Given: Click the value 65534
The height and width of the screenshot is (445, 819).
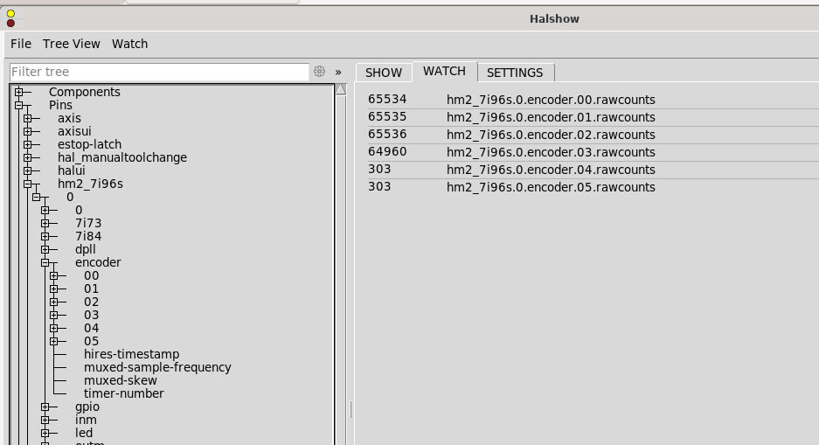Looking at the screenshot, I should point(387,100).
